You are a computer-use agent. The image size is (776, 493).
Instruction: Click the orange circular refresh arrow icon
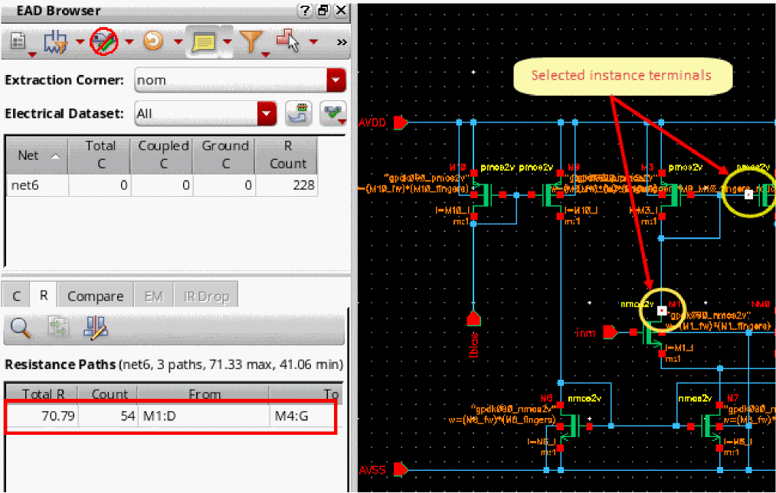click(153, 41)
